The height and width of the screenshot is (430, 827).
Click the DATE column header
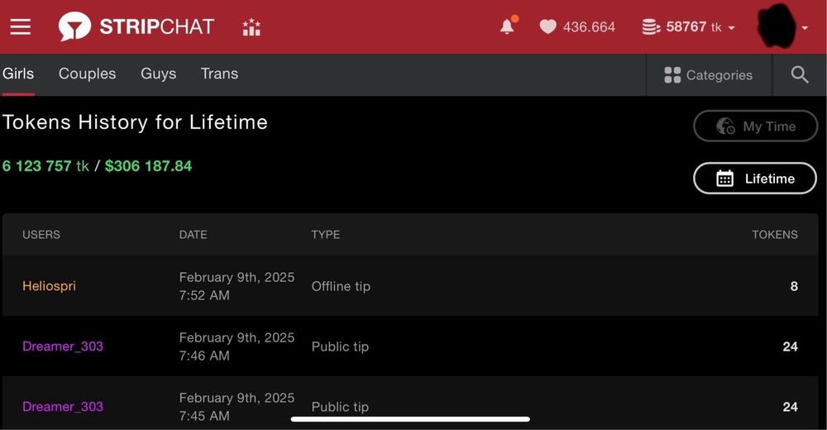193,235
